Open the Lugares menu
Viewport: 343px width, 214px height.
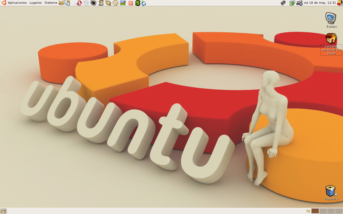[35, 3]
